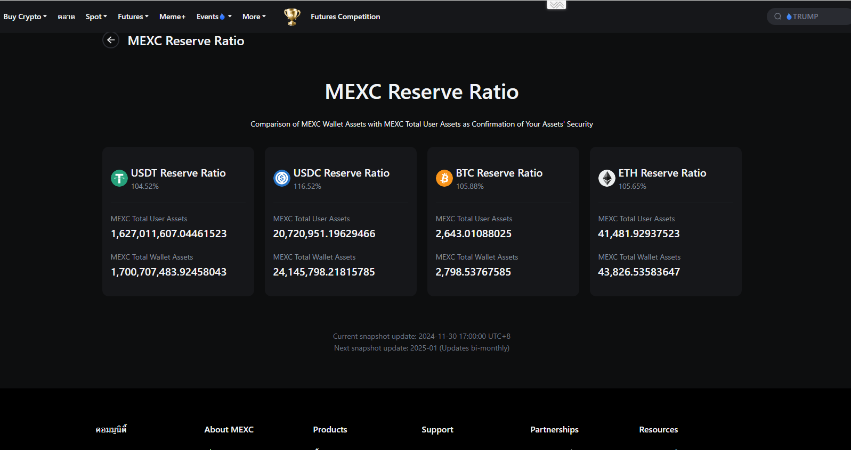The image size is (851, 450).
Task: Click the USDT card's MEXC Total User Assets label
Action: pos(149,219)
